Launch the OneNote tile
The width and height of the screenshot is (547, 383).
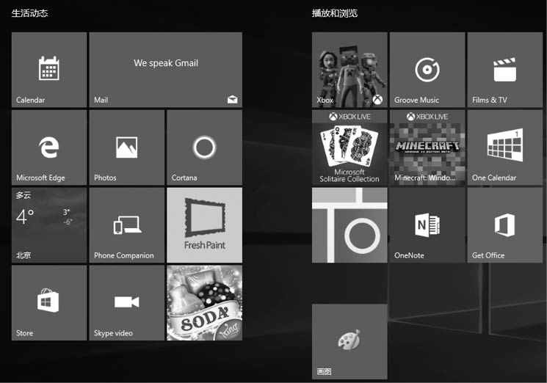click(427, 225)
